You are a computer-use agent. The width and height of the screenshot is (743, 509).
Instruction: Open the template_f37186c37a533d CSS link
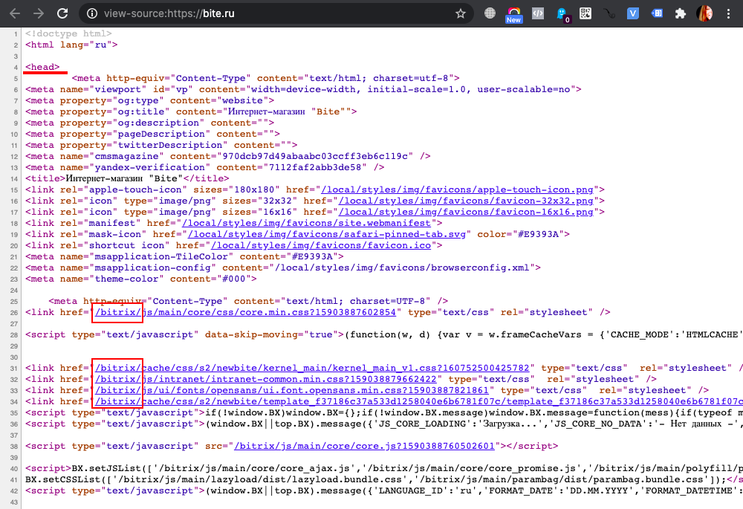tap(419, 401)
